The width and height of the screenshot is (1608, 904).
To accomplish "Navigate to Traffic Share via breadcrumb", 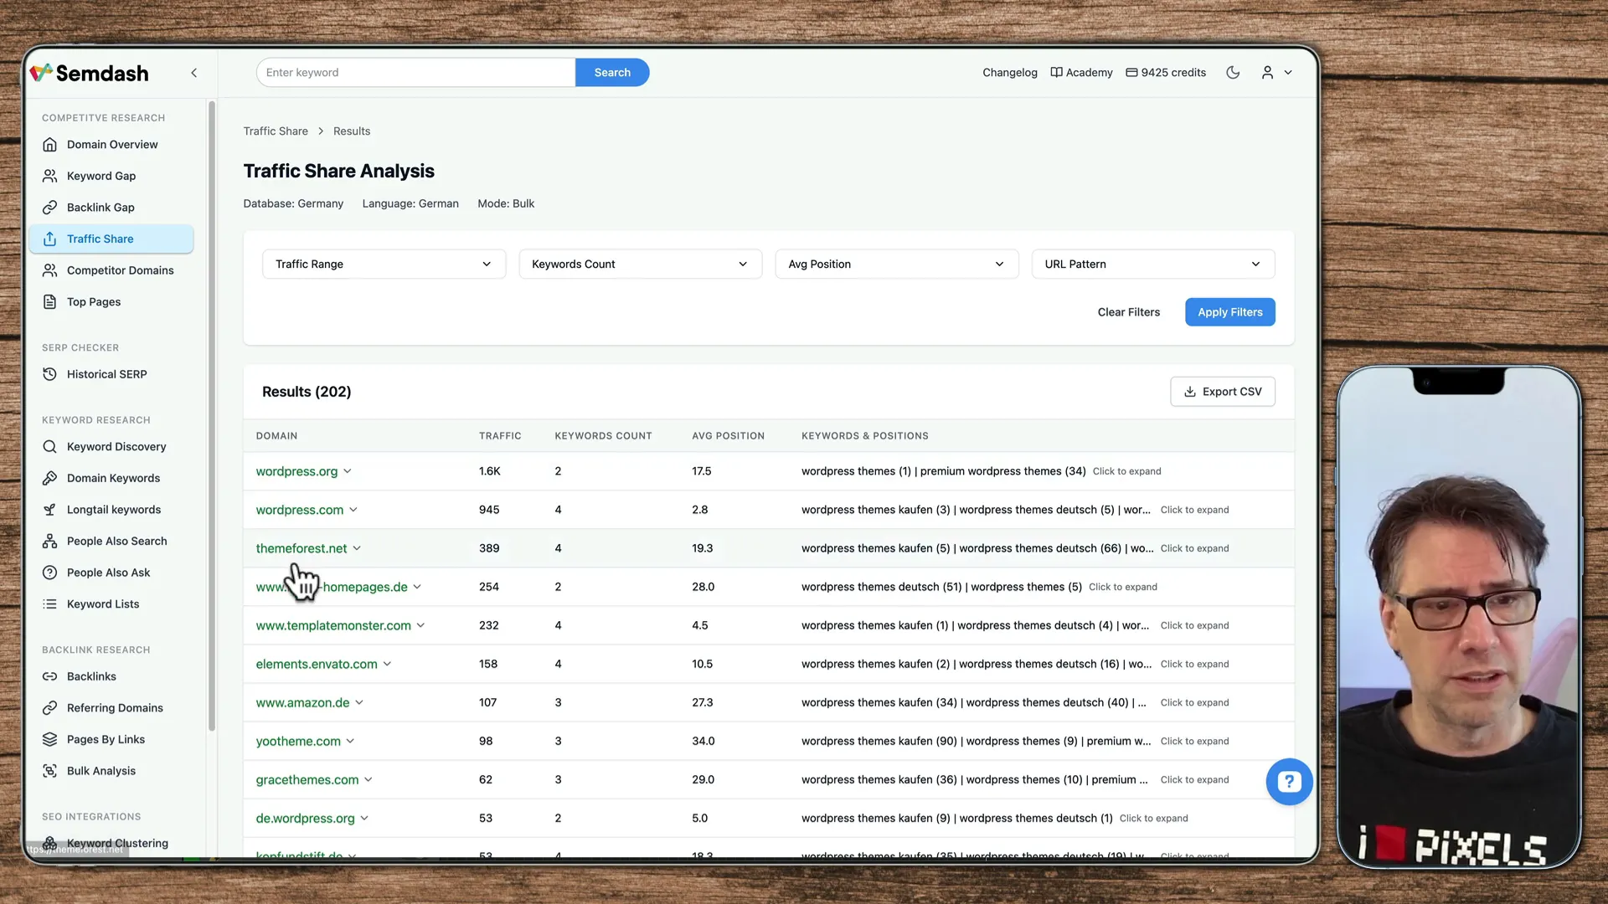I will (x=276, y=131).
